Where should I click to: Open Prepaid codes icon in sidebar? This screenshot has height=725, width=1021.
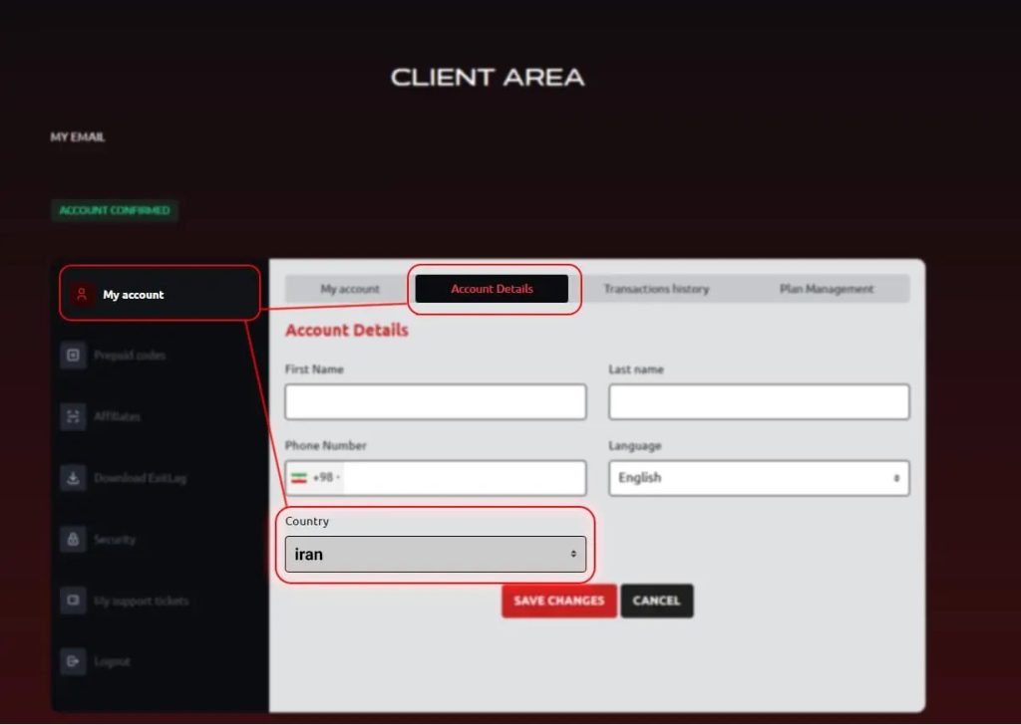point(73,355)
